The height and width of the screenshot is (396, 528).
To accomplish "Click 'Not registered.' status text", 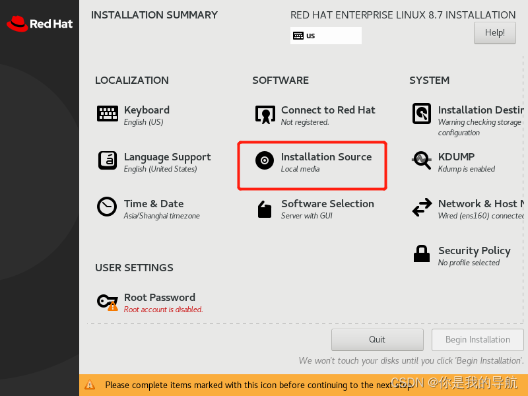I will (305, 122).
